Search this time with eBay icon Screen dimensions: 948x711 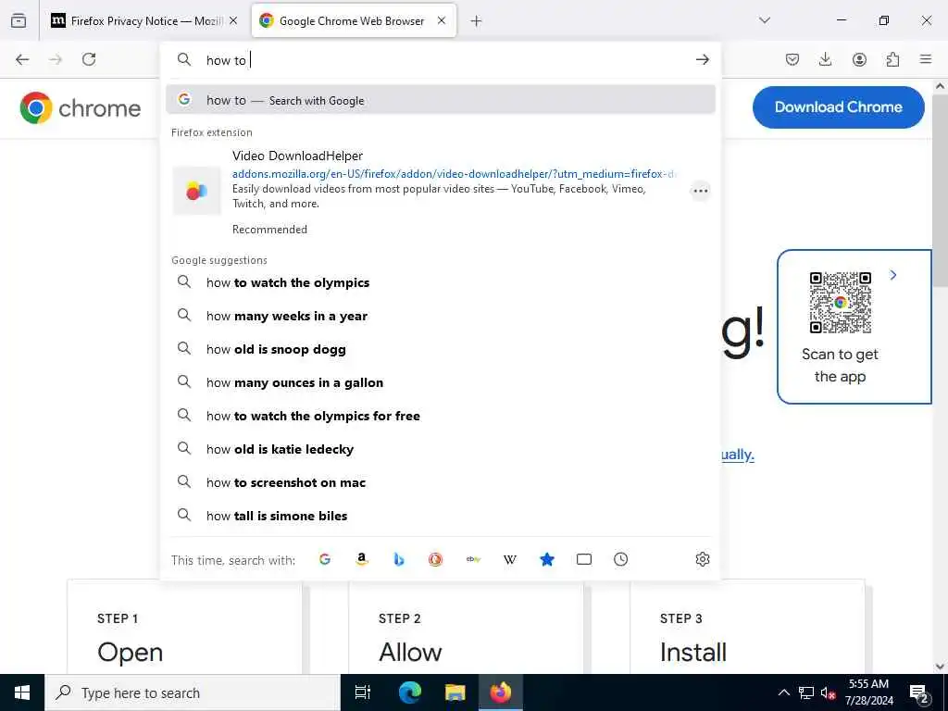(x=473, y=559)
